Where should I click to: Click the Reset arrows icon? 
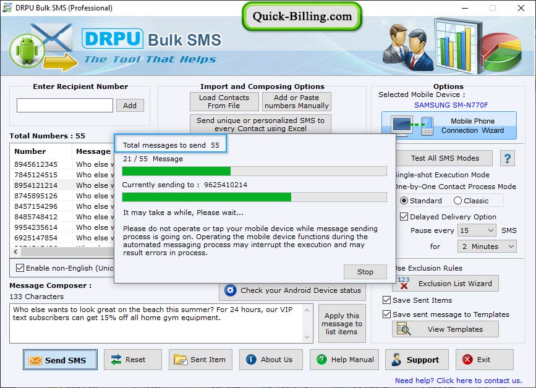pyautogui.click(x=116, y=360)
